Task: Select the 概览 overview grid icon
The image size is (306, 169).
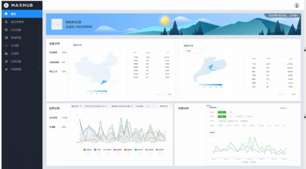Action: 6,14
